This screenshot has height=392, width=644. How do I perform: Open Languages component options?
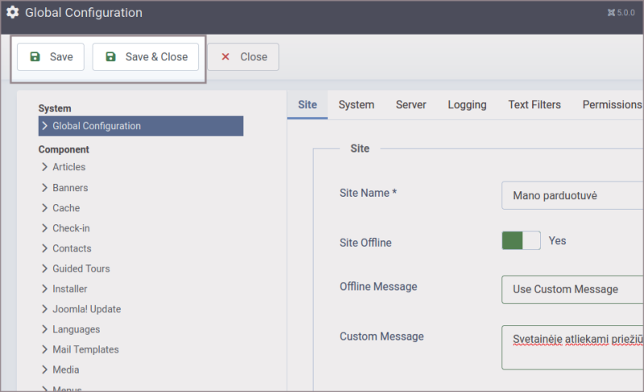point(76,329)
